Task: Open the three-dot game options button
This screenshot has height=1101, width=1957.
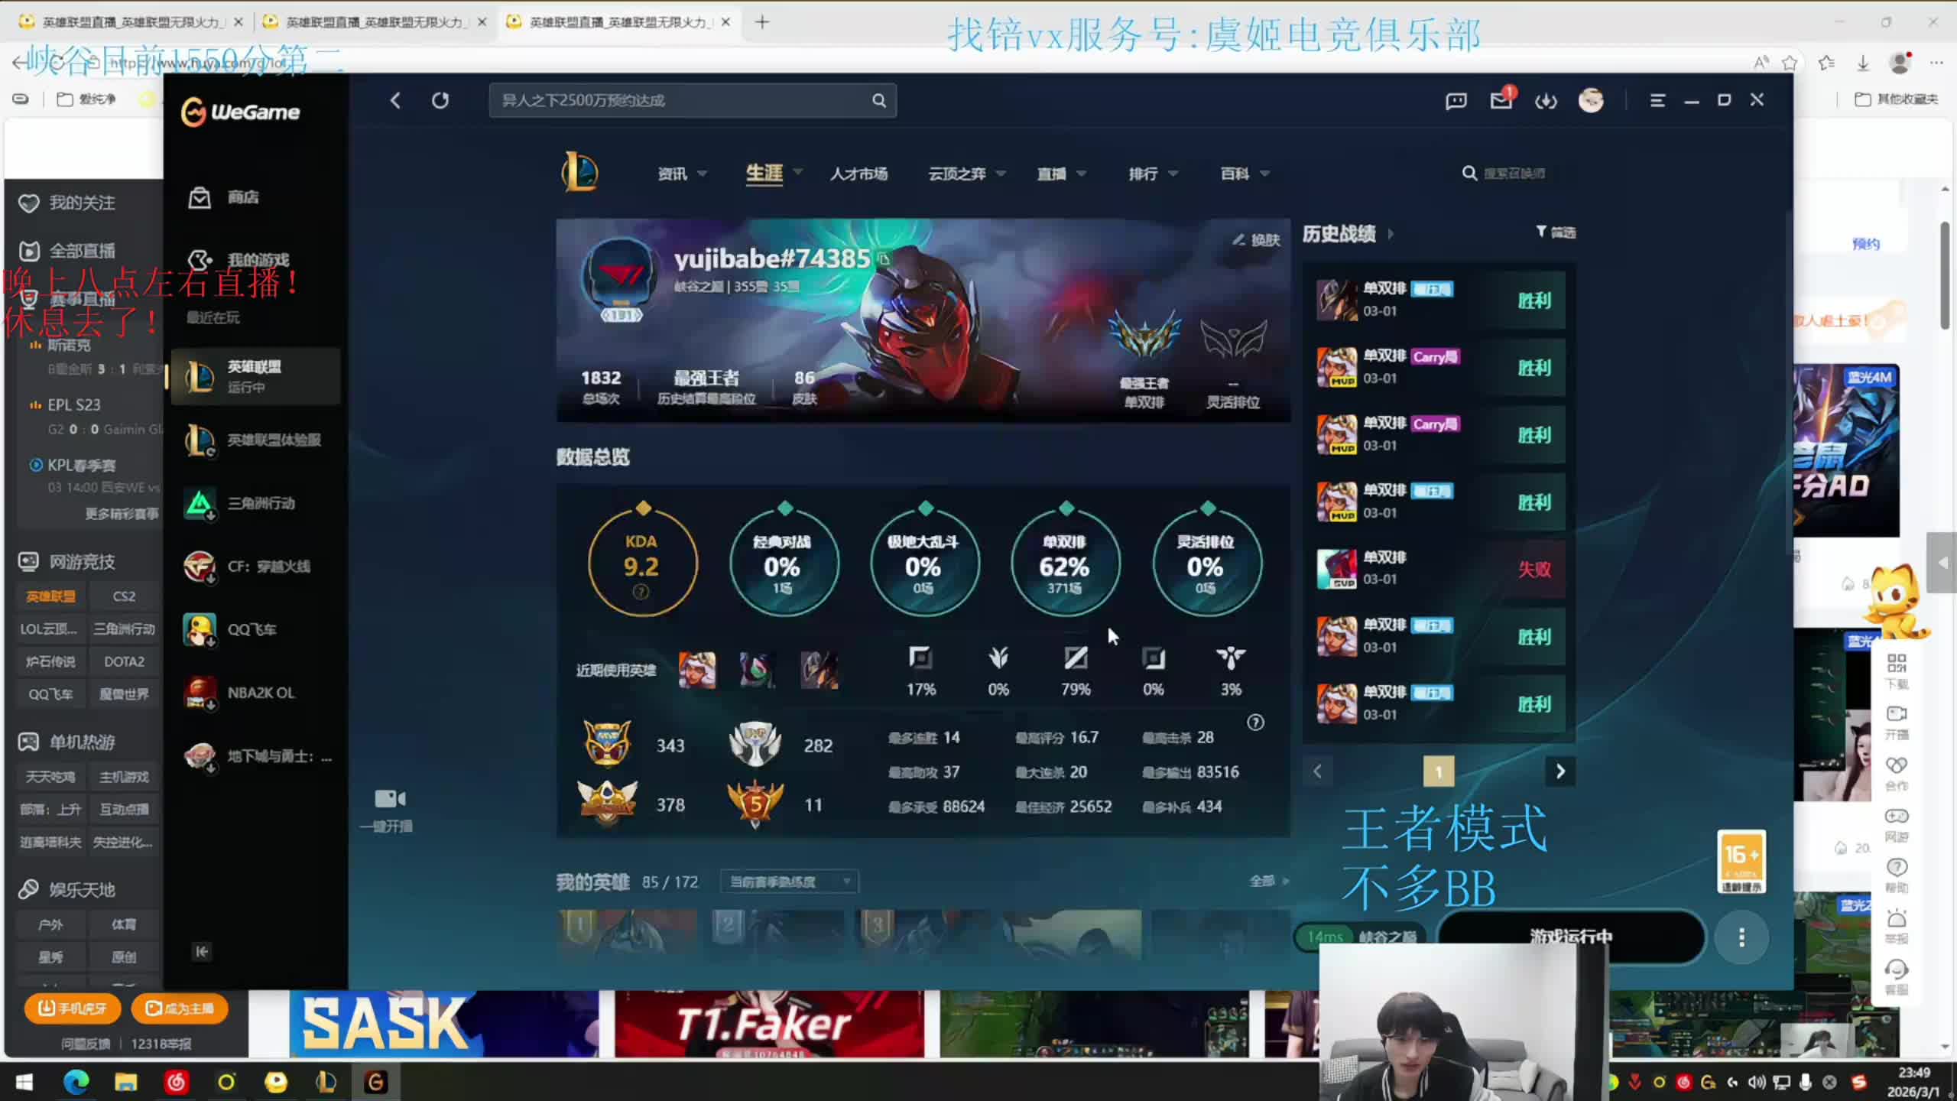Action: (x=1741, y=937)
